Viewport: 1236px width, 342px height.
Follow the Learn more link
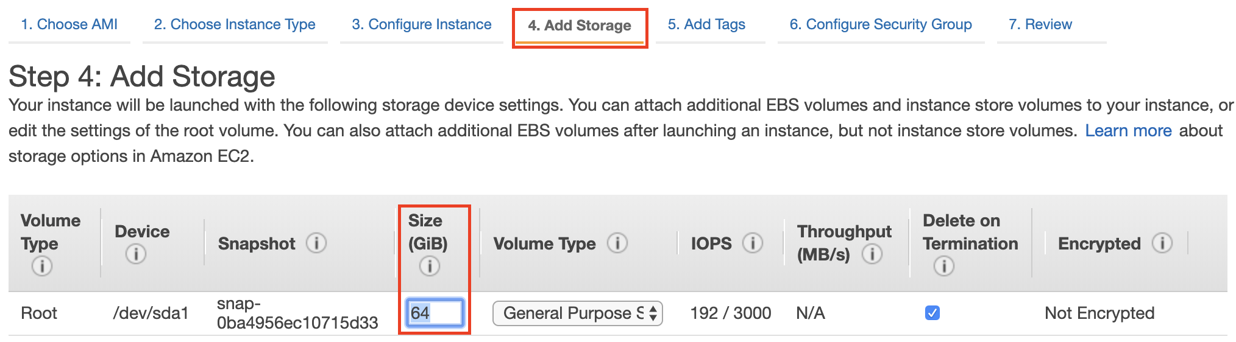[x=1128, y=131]
